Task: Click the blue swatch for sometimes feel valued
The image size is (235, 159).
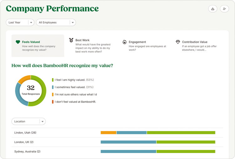Action: pos(53,87)
